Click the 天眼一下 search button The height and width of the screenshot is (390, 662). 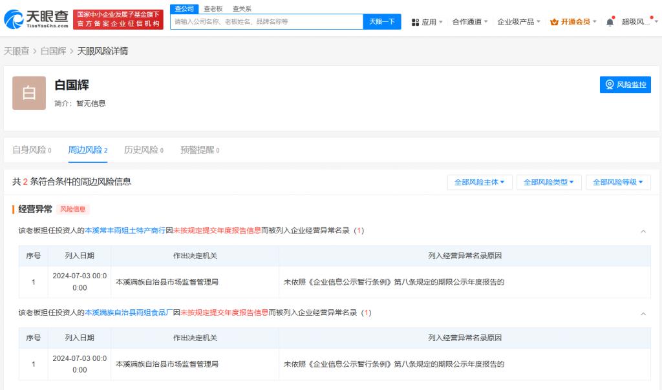coord(382,21)
